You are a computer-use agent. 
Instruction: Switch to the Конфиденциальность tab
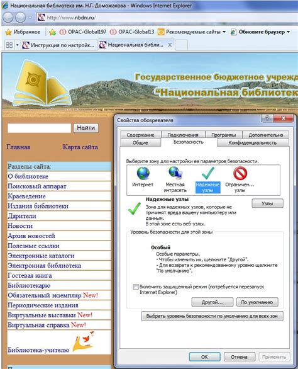point(253,142)
